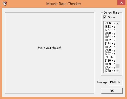Select the 2398 Hz list entry
This screenshot has height=99, width=127.
click(x=110, y=50)
